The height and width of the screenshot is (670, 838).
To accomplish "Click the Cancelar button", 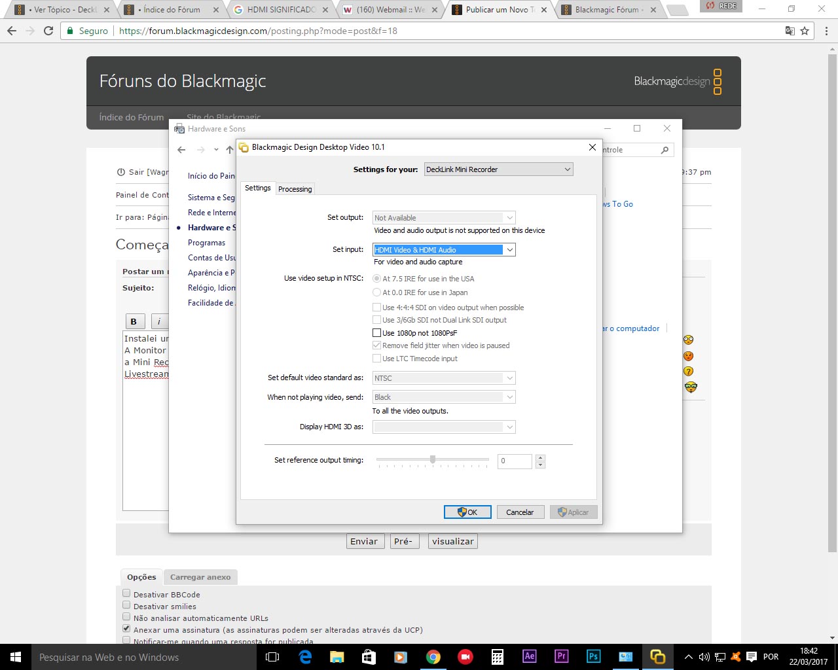I will (x=520, y=512).
